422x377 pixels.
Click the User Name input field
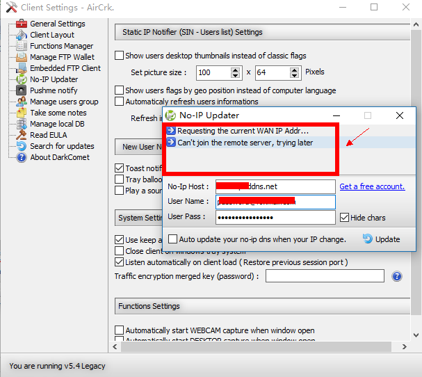coord(275,202)
